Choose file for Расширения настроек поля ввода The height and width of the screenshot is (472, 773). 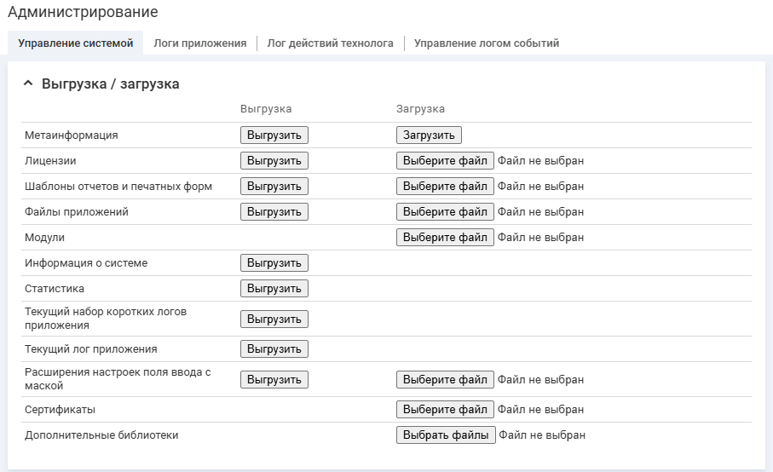click(x=445, y=380)
